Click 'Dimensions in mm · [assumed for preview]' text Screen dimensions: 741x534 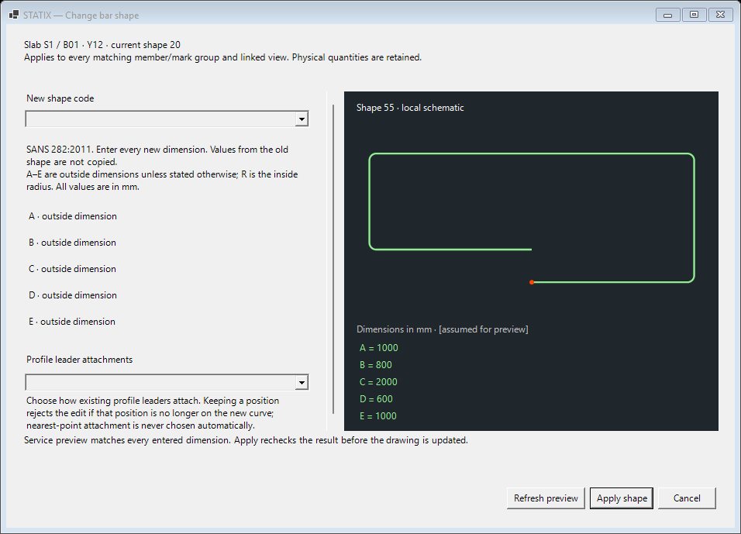pyautogui.click(x=443, y=329)
